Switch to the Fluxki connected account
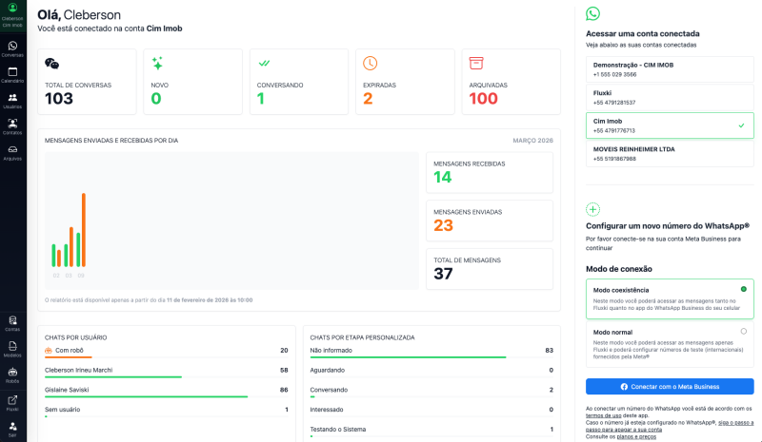This screenshot has width=762, height=442. click(669, 97)
